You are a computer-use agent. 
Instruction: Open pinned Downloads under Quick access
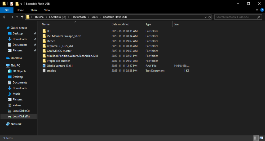tap(20, 39)
